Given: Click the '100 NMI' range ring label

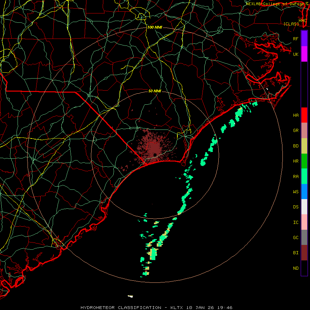Looking at the screenshot, I should point(155,27).
